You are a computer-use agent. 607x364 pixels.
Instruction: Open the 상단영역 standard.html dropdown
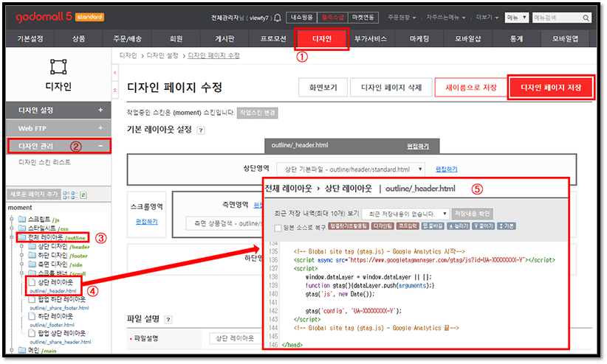coord(351,169)
